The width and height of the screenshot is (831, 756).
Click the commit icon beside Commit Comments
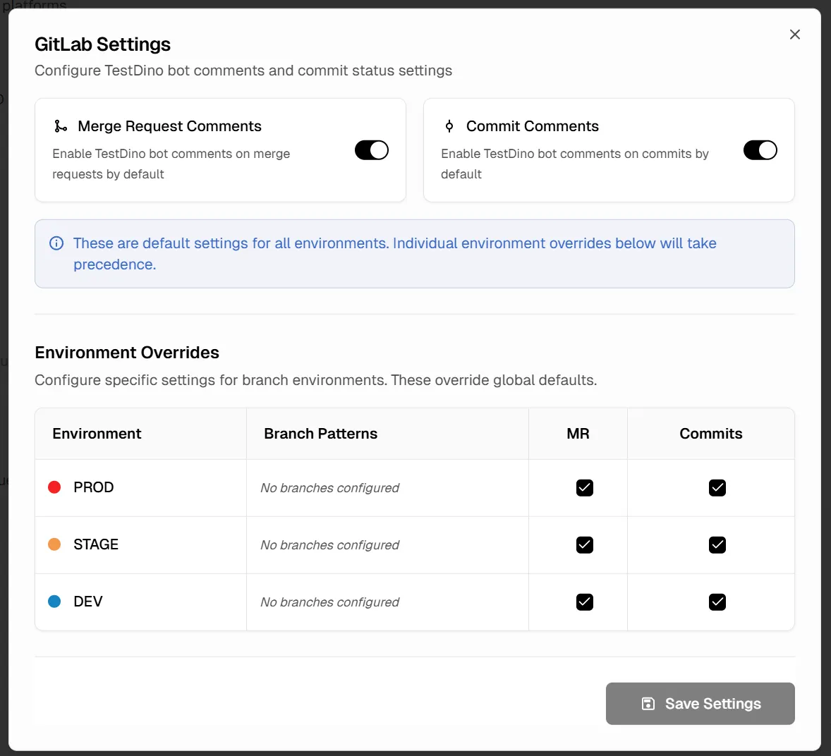(x=449, y=126)
